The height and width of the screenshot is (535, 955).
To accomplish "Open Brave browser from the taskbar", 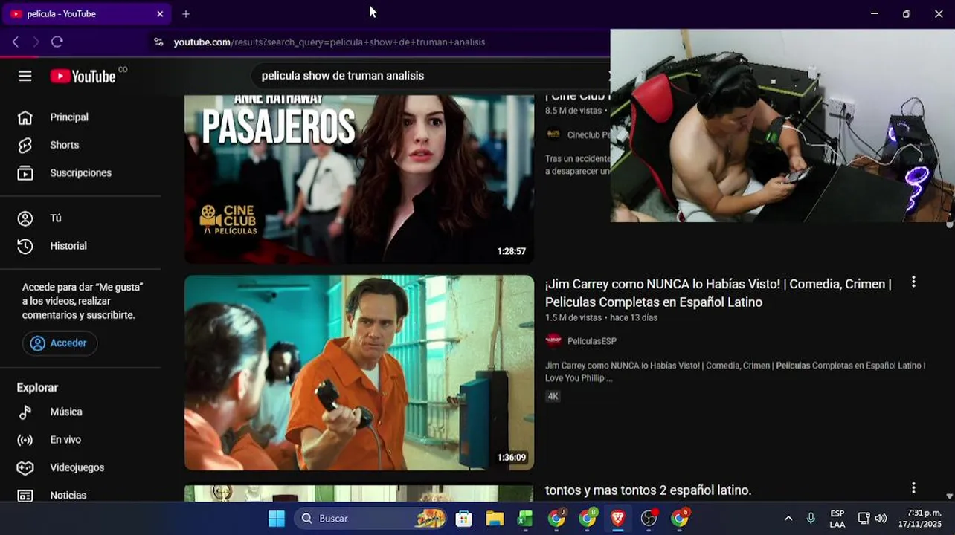I will tap(618, 519).
